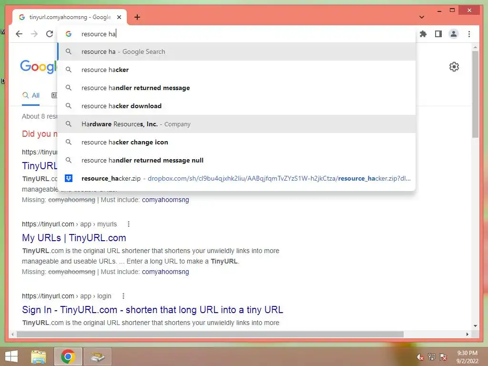Open the 'Sign In - TinyURL.com' result

(152, 310)
